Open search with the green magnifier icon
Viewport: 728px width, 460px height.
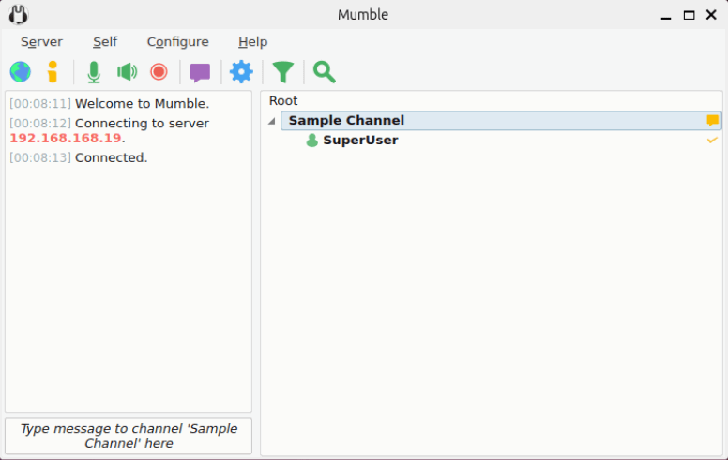(324, 72)
